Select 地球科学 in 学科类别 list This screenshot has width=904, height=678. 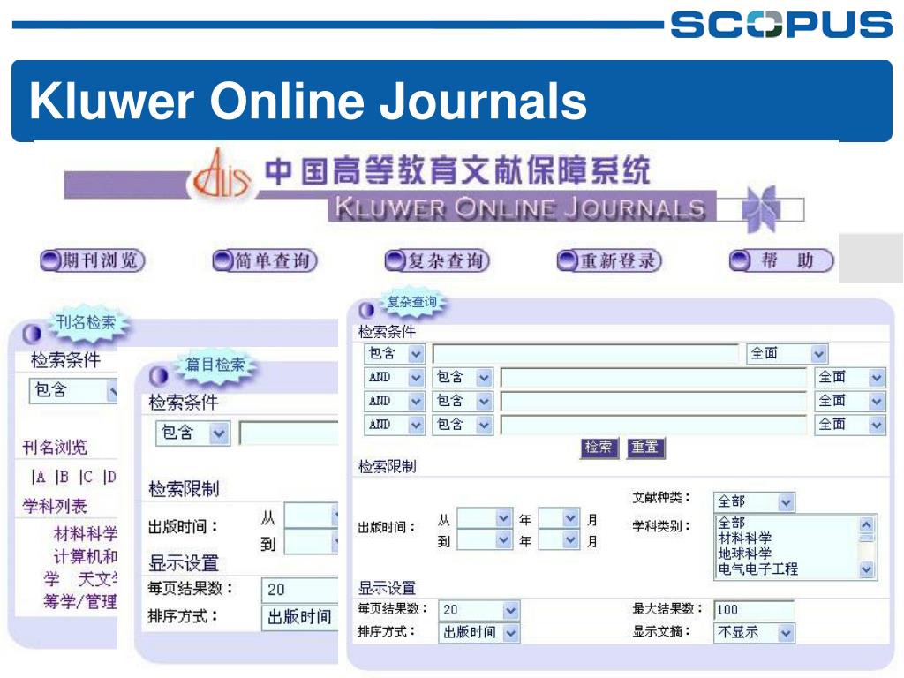(744, 554)
